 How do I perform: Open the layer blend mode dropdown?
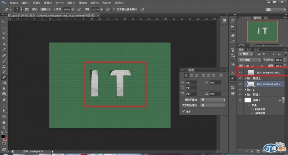[249, 60]
